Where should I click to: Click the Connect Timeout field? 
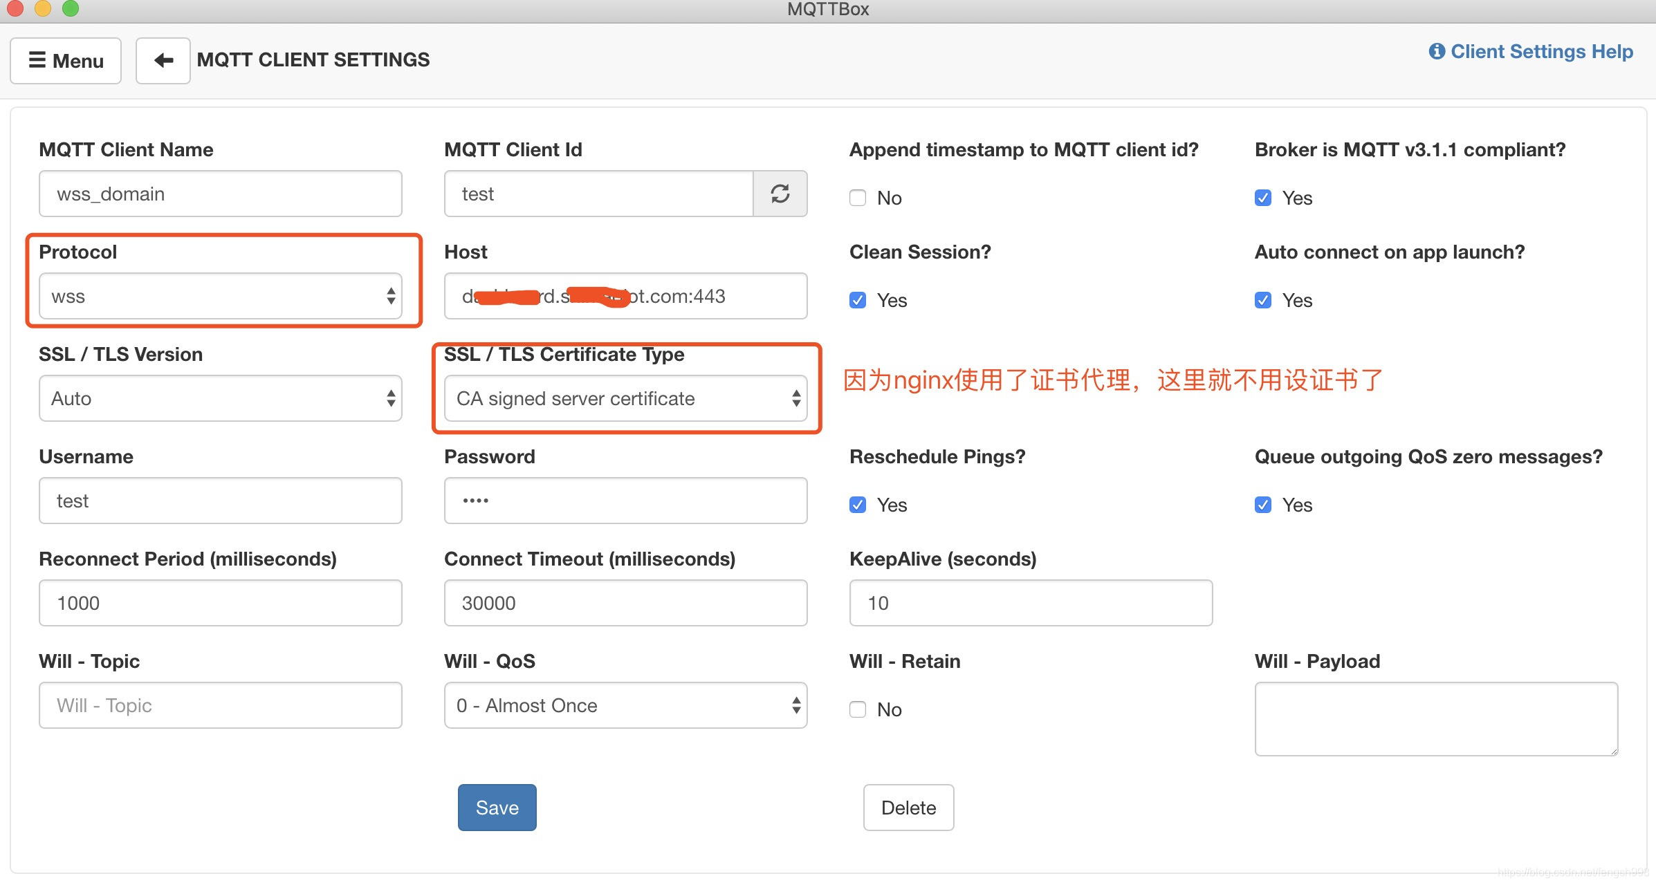tap(626, 603)
